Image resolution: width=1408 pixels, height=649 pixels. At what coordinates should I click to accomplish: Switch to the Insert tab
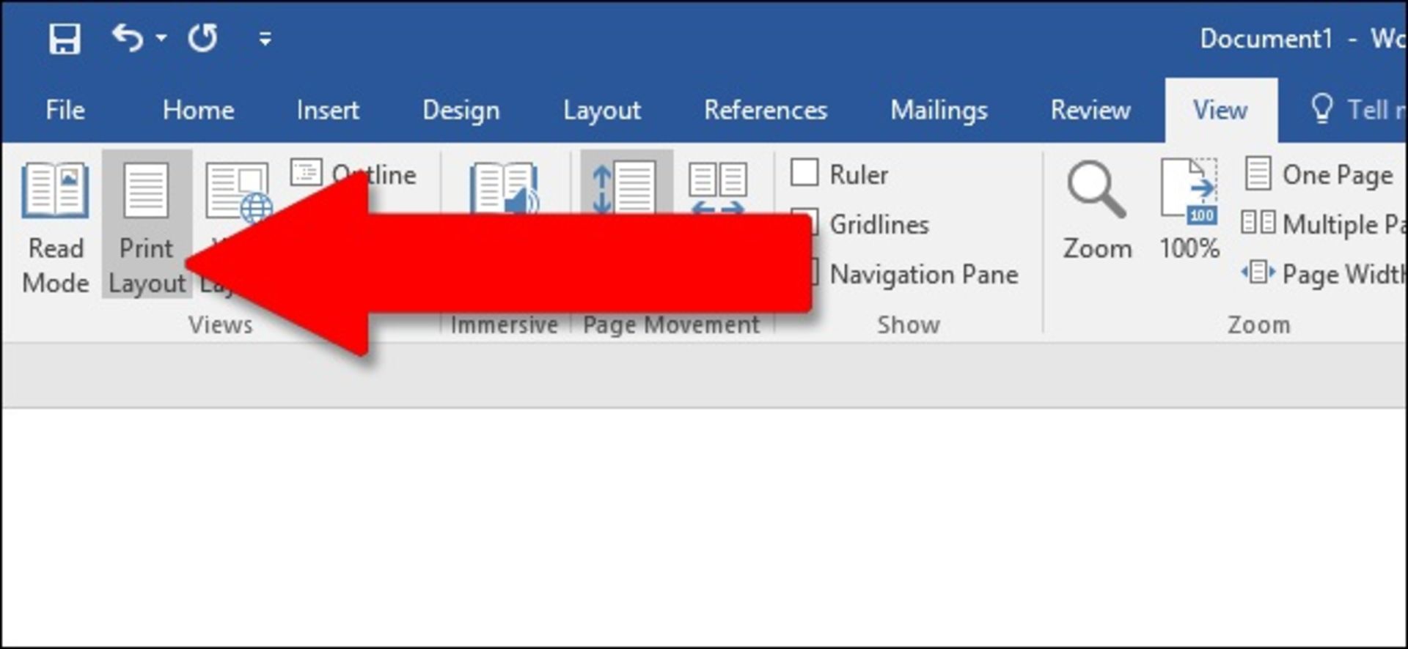[x=328, y=110]
